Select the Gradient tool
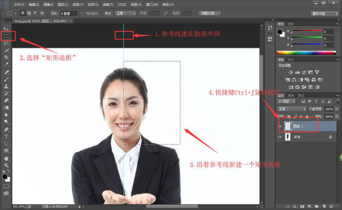342x210 pixels. (x=6, y=108)
